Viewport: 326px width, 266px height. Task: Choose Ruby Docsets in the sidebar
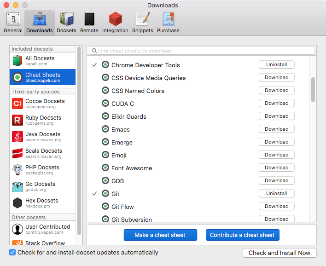tap(42, 120)
